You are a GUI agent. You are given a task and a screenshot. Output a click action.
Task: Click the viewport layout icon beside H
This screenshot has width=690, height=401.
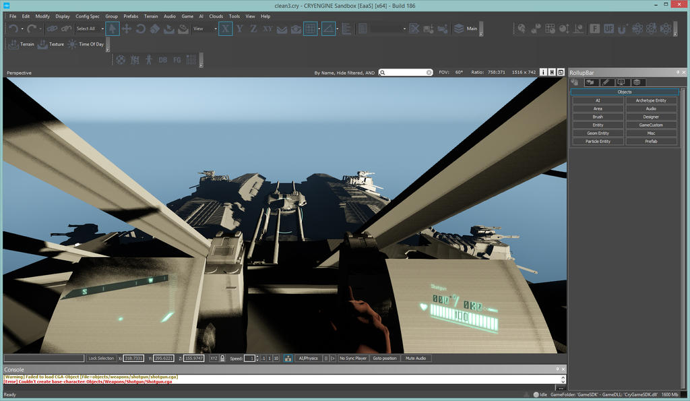pos(561,72)
